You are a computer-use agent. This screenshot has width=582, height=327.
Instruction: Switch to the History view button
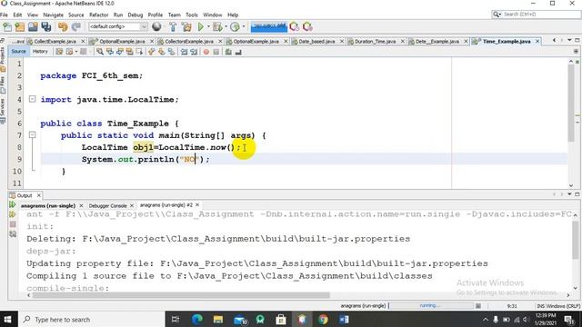(40, 52)
